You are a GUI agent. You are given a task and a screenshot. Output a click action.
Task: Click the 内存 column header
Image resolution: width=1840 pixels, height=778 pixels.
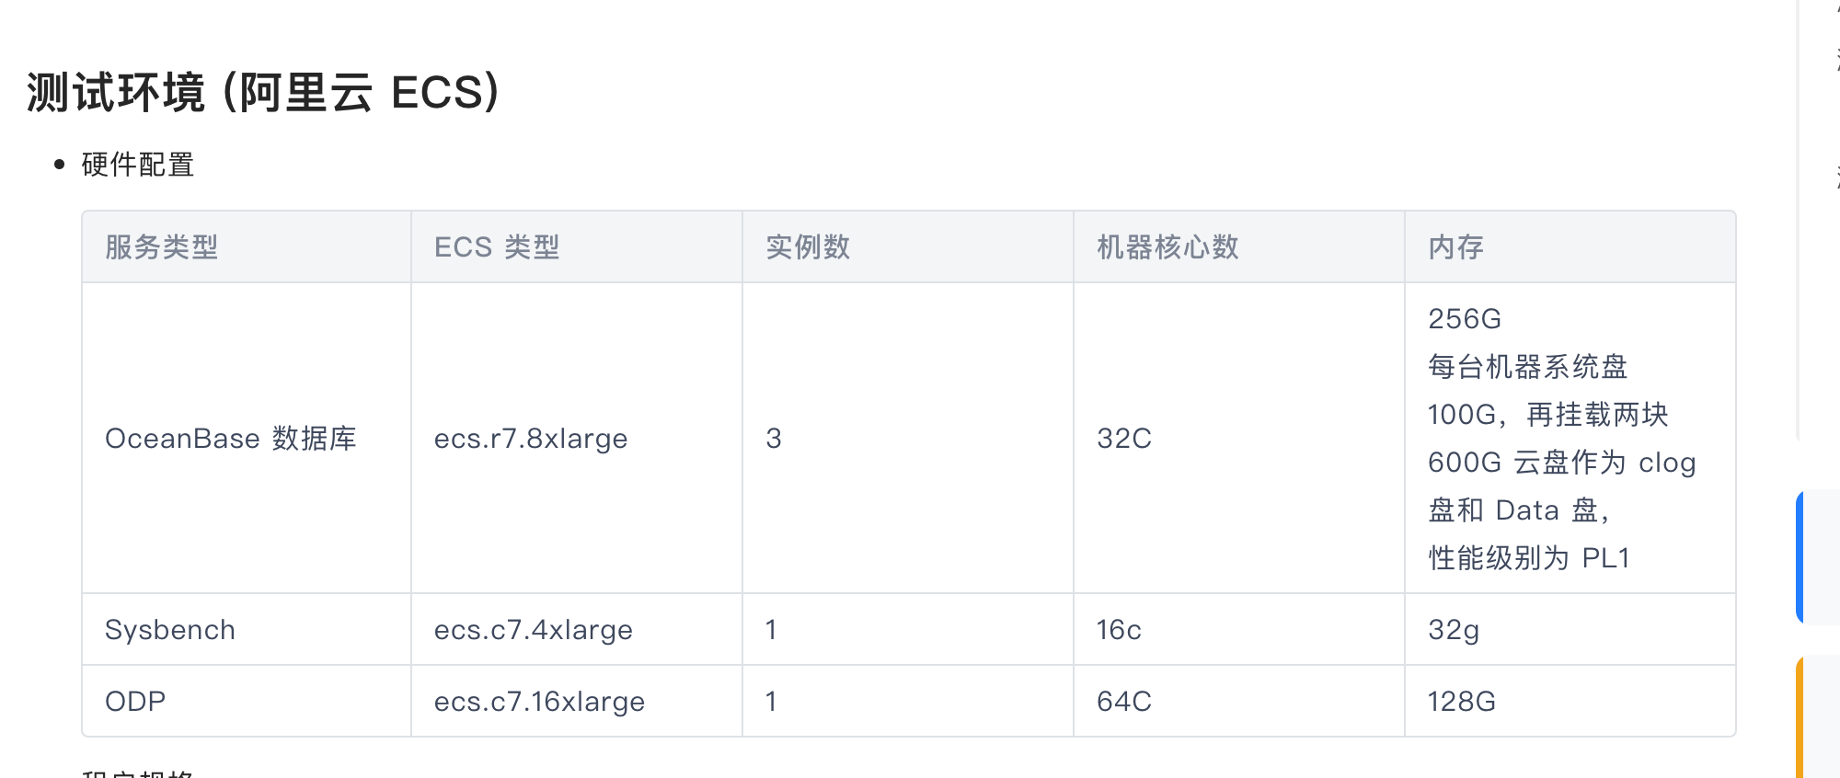(1455, 246)
